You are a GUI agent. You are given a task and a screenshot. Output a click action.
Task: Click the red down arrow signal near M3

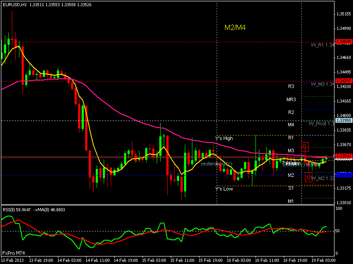pyautogui.click(x=305, y=147)
